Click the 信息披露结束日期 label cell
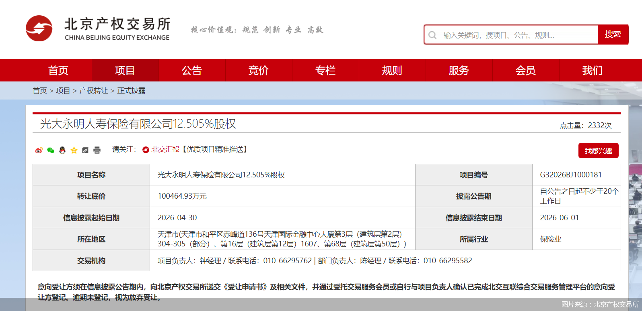 tap(474, 217)
